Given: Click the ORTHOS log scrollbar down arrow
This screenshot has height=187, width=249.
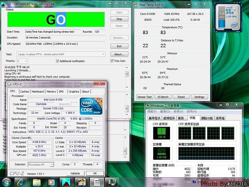Looking at the screenshot, I should click(127, 87).
